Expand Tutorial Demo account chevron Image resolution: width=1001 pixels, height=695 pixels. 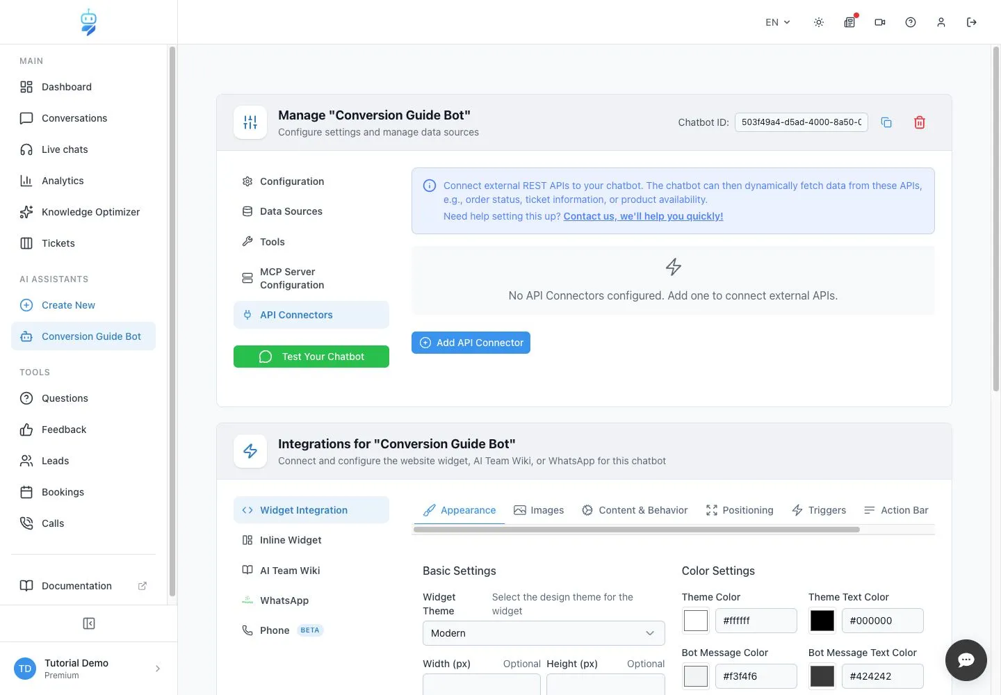coord(158,669)
